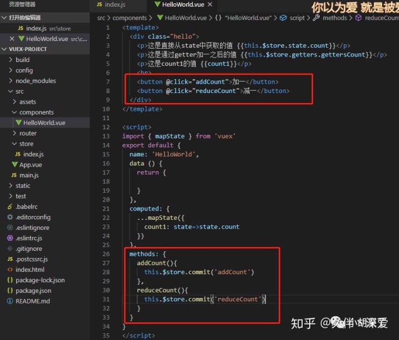This screenshot has height=340, width=399.
Task: Expand the assets folder
Action: (x=45, y=102)
